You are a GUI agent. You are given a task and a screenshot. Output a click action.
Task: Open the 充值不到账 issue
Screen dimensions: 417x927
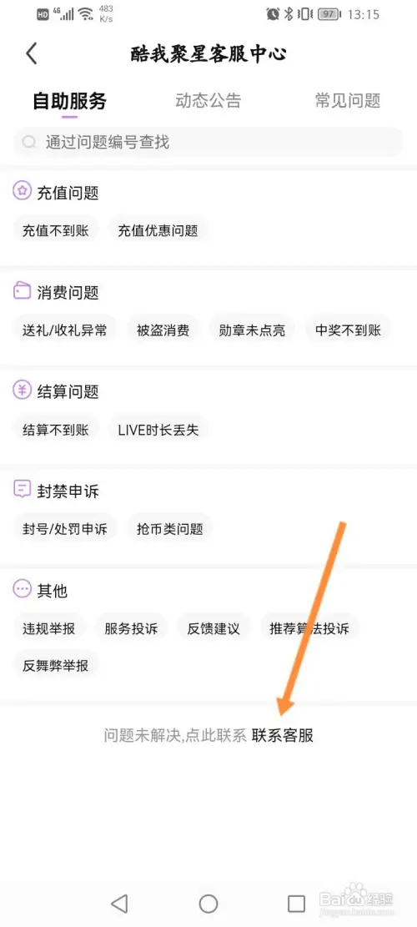coord(56,230)
